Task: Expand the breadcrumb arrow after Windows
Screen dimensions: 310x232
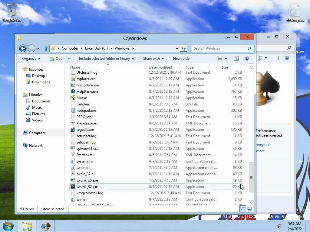Action: (133, 48)
